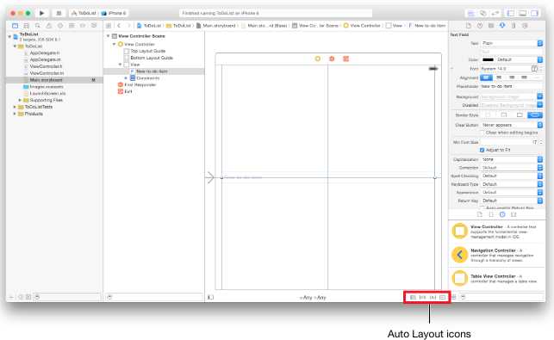Toggle document outline button below canvas
The image size is (554, 340).
coord(210,297)
